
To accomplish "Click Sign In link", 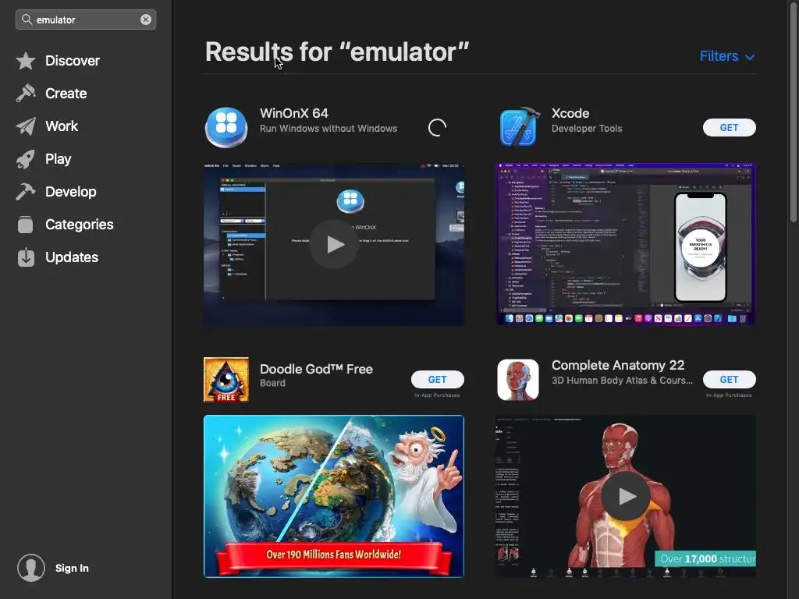I will [72, 568].
